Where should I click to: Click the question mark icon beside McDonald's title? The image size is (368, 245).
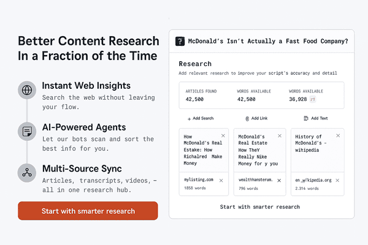click(180, 41)
